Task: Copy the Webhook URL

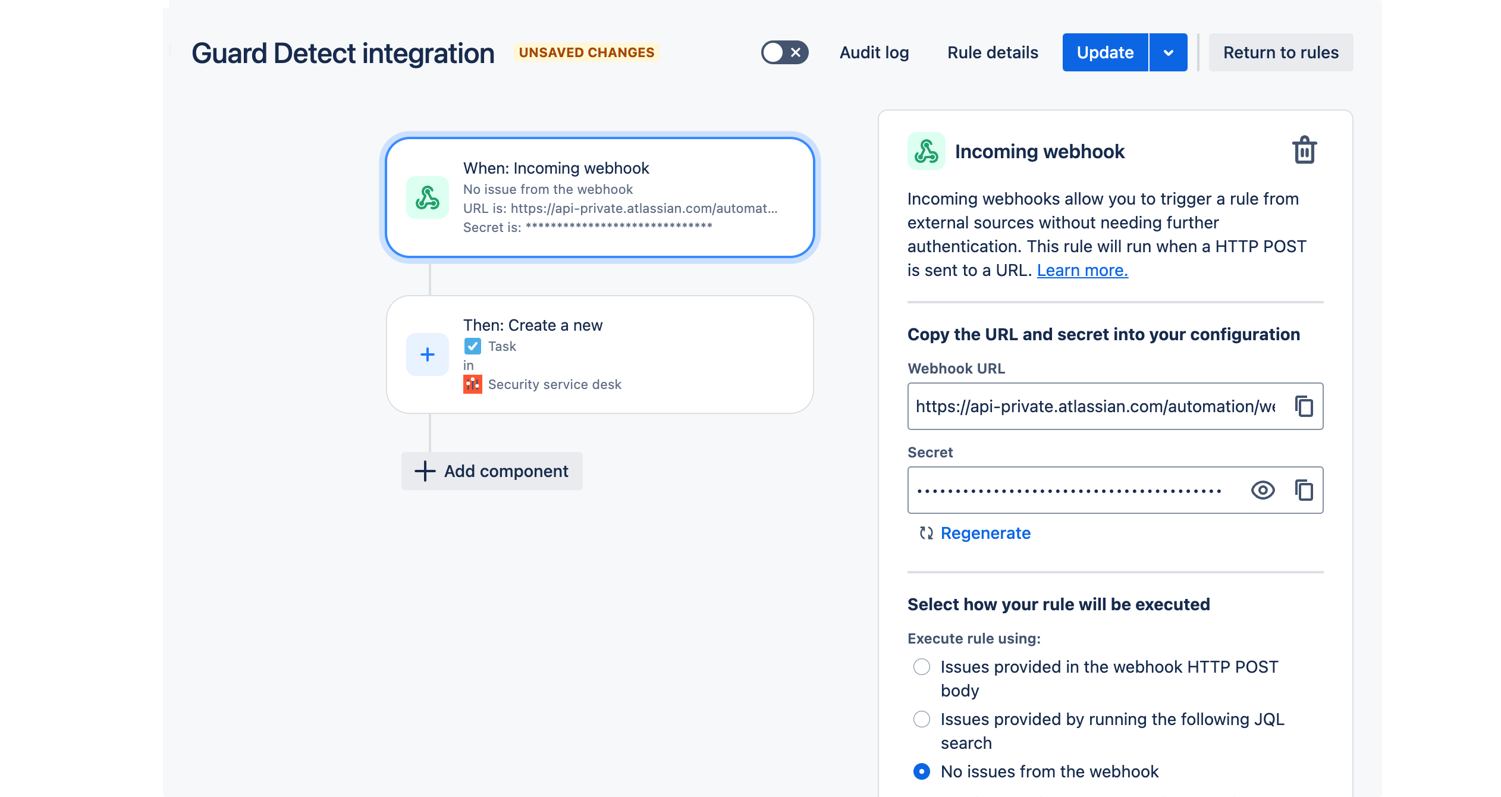Action: pyautogui.click(x=1304, y=406)
